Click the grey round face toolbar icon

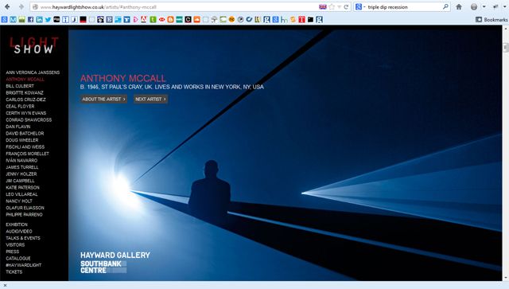click(x=474, y=7)
